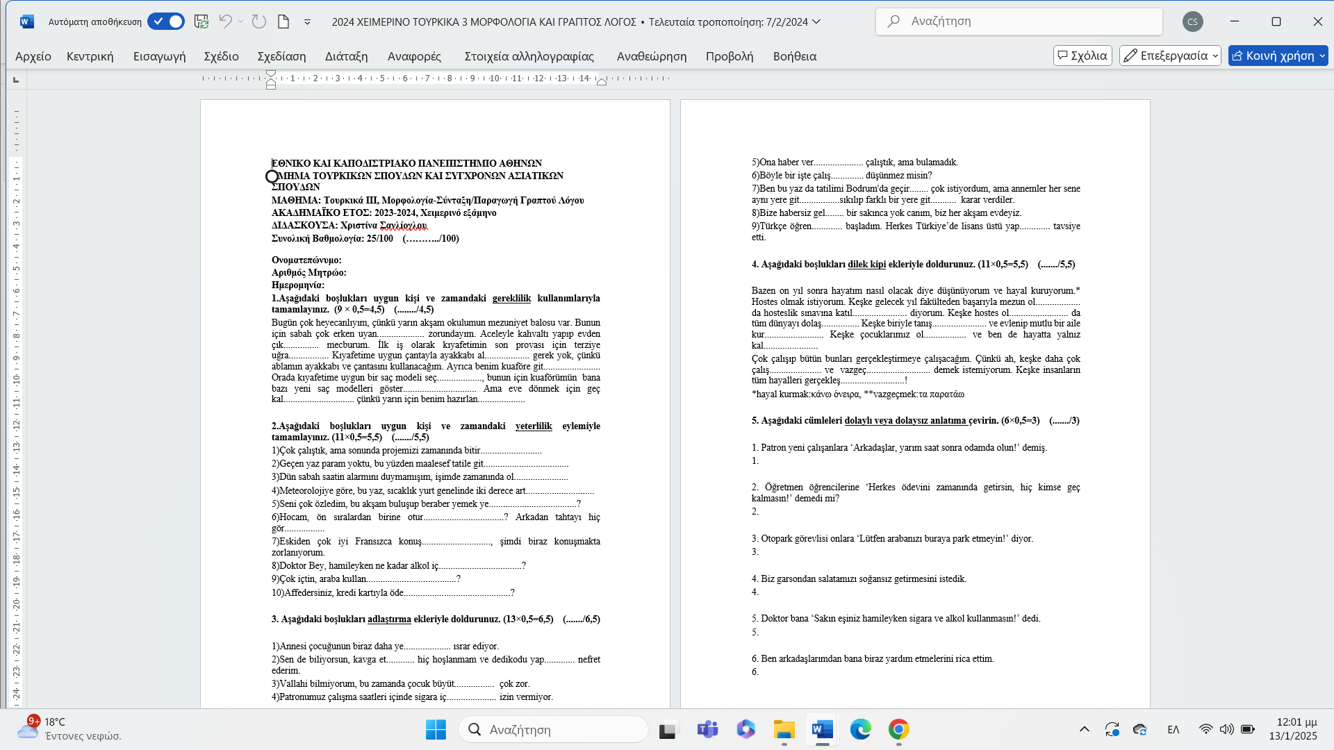Open the Copilot icon in taskbar
1334x750 pixels.
(x=746, y=730)
